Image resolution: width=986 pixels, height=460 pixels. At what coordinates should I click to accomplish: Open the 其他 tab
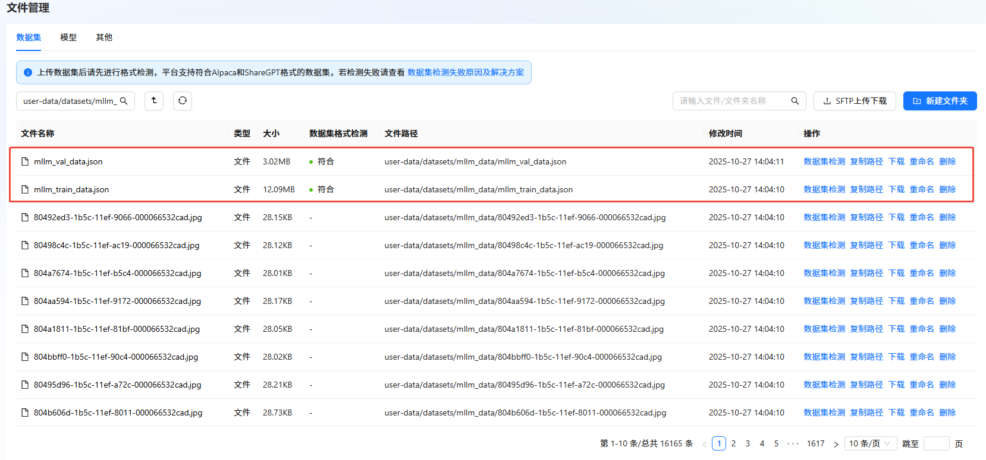[x=104, y=37]
